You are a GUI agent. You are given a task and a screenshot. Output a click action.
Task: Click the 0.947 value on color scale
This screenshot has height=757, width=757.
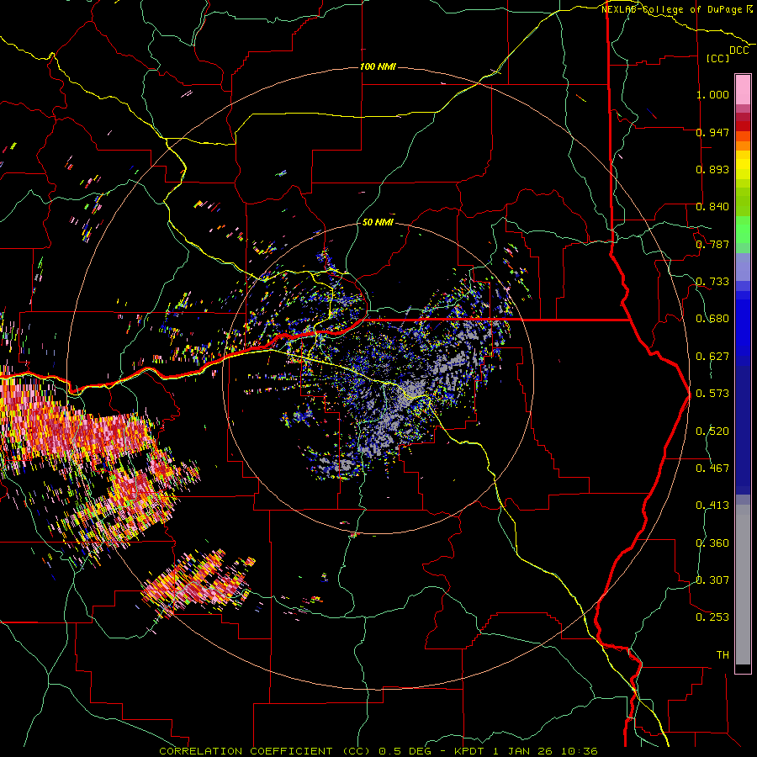pyautogui.click(x=712, y=132)
